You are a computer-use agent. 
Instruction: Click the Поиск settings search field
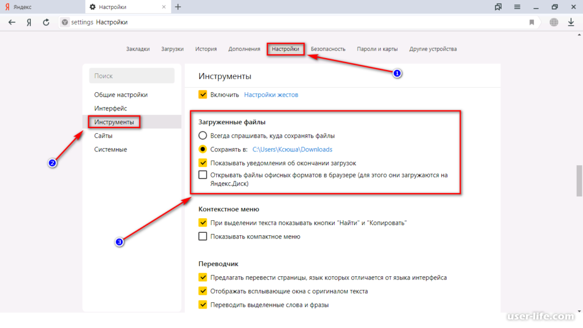(x=132, y=76)
